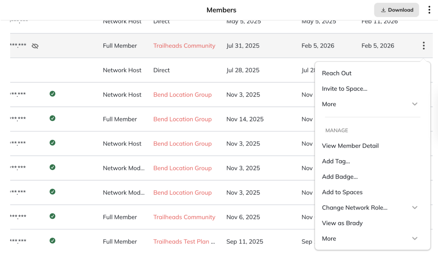Open the page options kebab menu beside Download

click(x=429, y=10)
